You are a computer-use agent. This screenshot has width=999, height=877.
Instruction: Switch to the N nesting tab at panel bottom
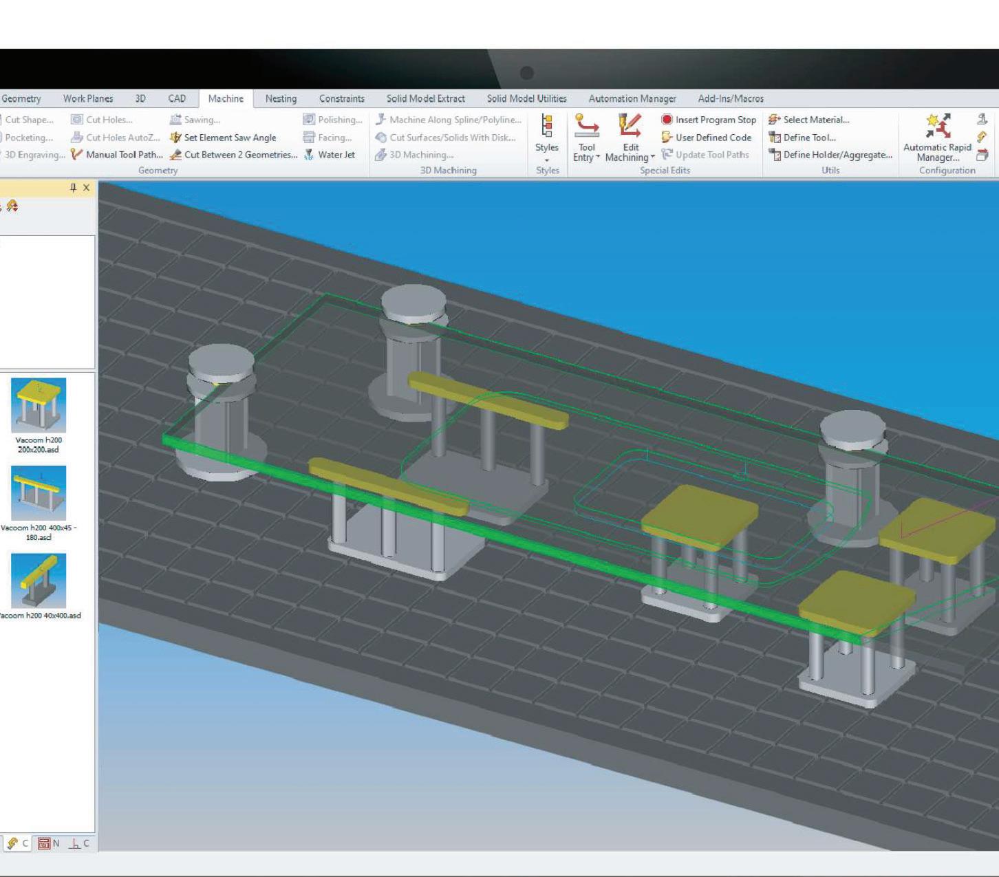click(49, 843)
